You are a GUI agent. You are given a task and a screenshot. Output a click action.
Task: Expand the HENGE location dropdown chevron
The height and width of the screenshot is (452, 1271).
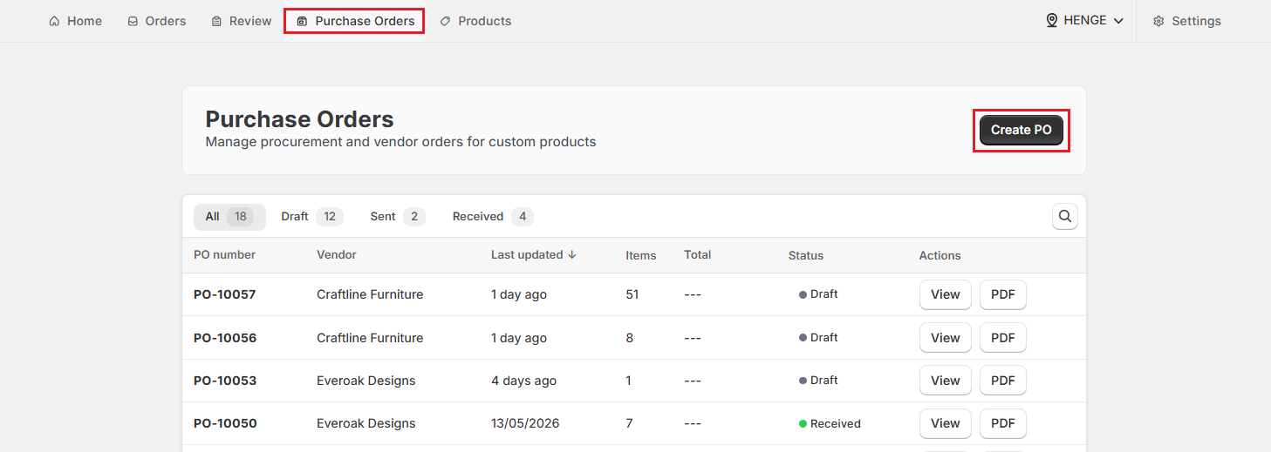point(1118,21)
